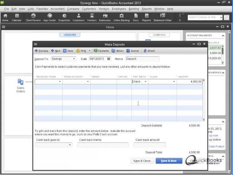Go to Previous deposit
The height and width of the screenshot is (175, 233).
tap(42, 51)
